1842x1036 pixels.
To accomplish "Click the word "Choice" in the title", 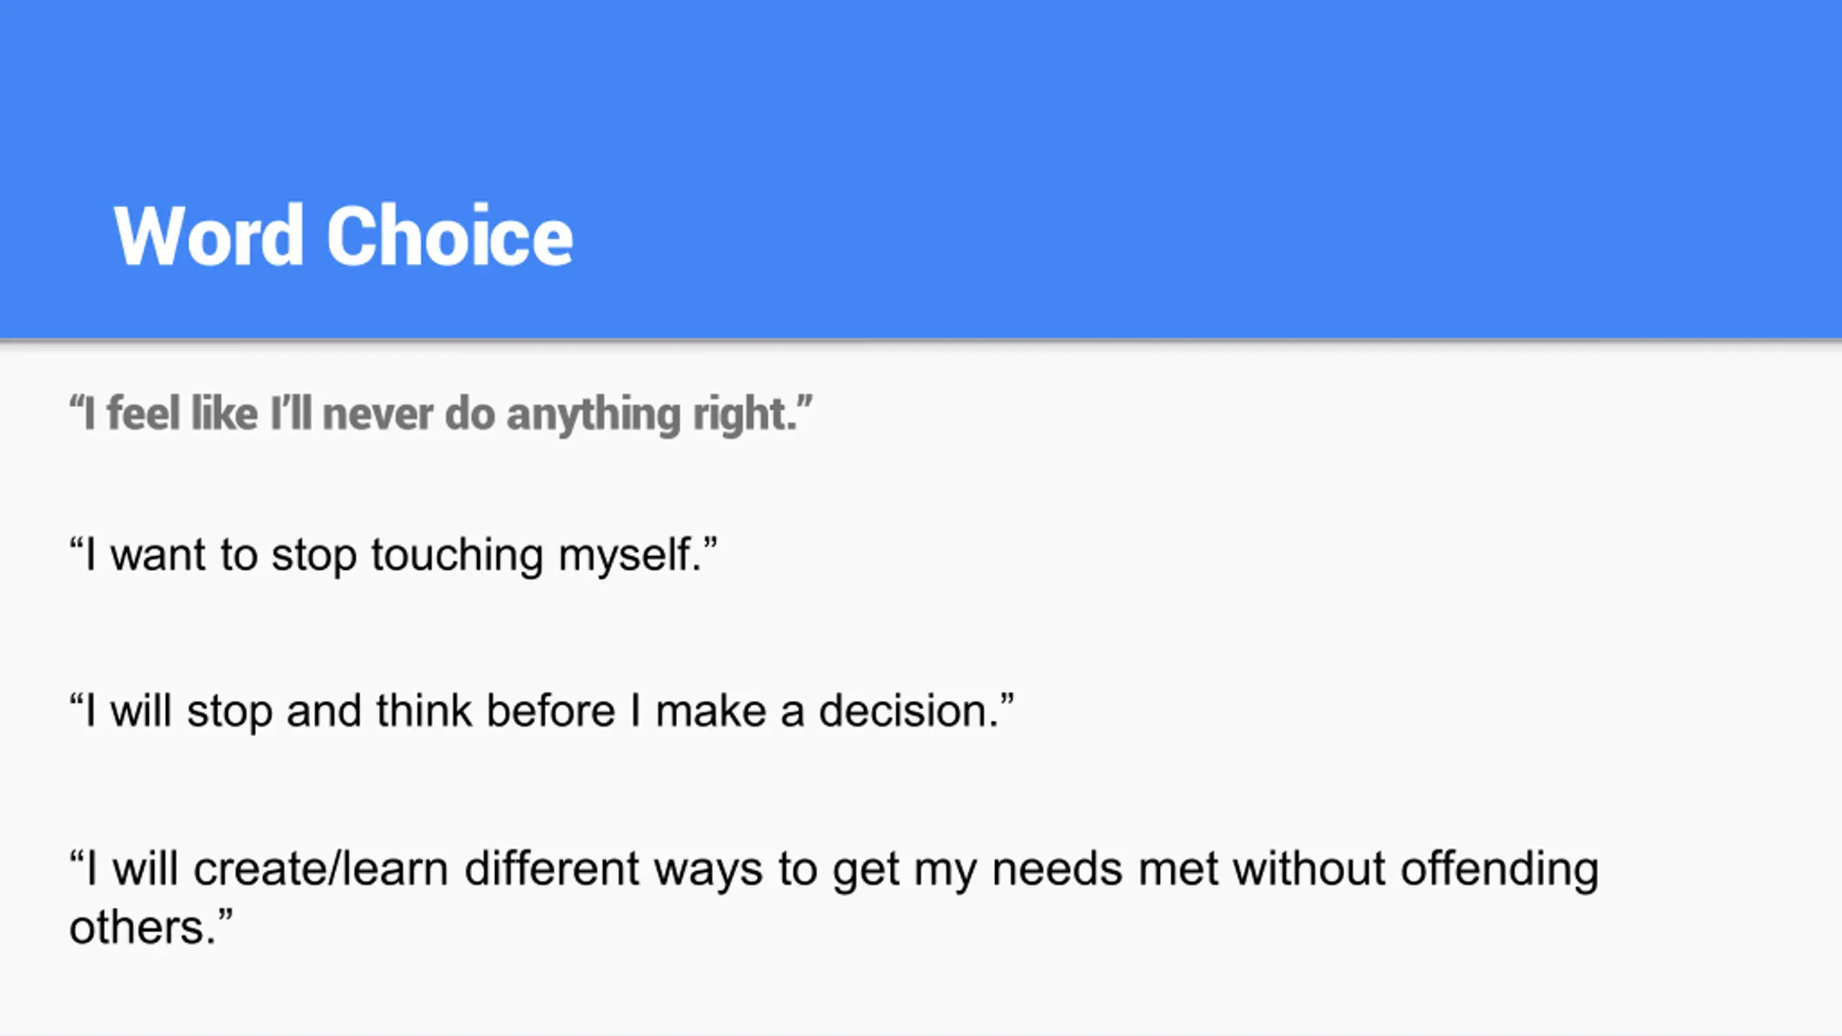I will point(450,235).
